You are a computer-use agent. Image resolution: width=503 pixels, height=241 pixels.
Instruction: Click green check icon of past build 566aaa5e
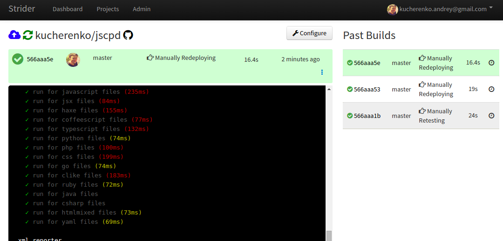(350, 63)
